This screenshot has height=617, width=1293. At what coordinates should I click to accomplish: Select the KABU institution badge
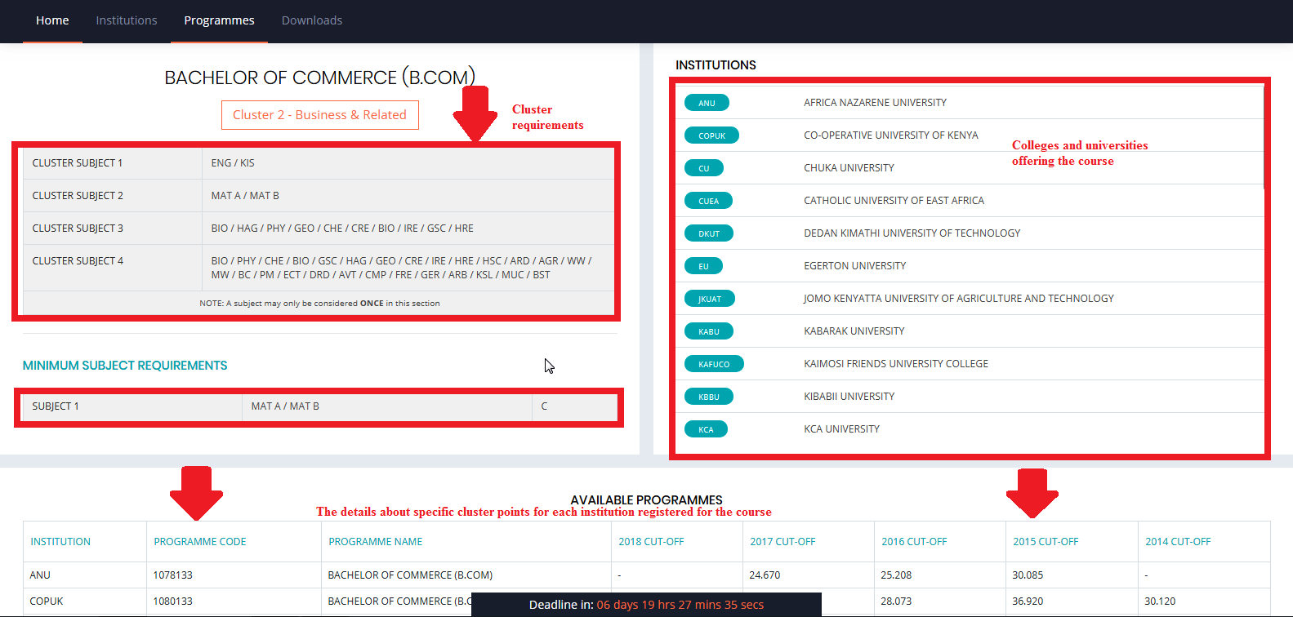709,331
